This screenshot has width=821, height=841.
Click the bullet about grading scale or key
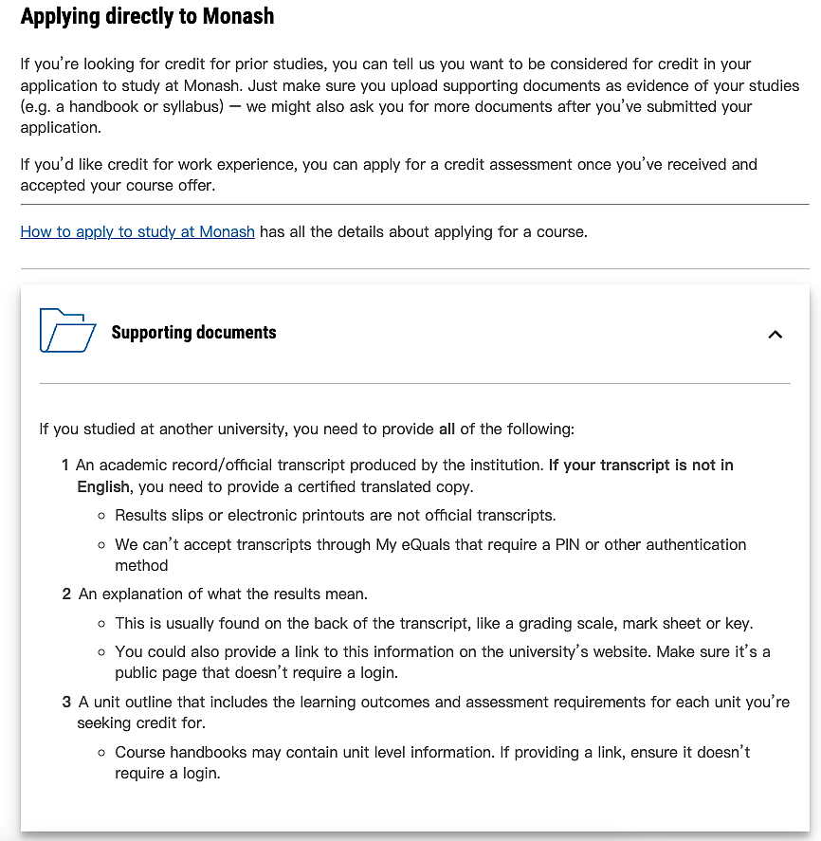coord(434,623)
